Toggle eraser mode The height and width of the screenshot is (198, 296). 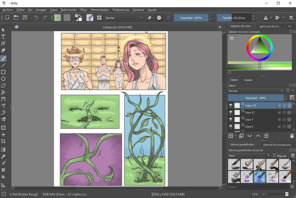(150, 18)
